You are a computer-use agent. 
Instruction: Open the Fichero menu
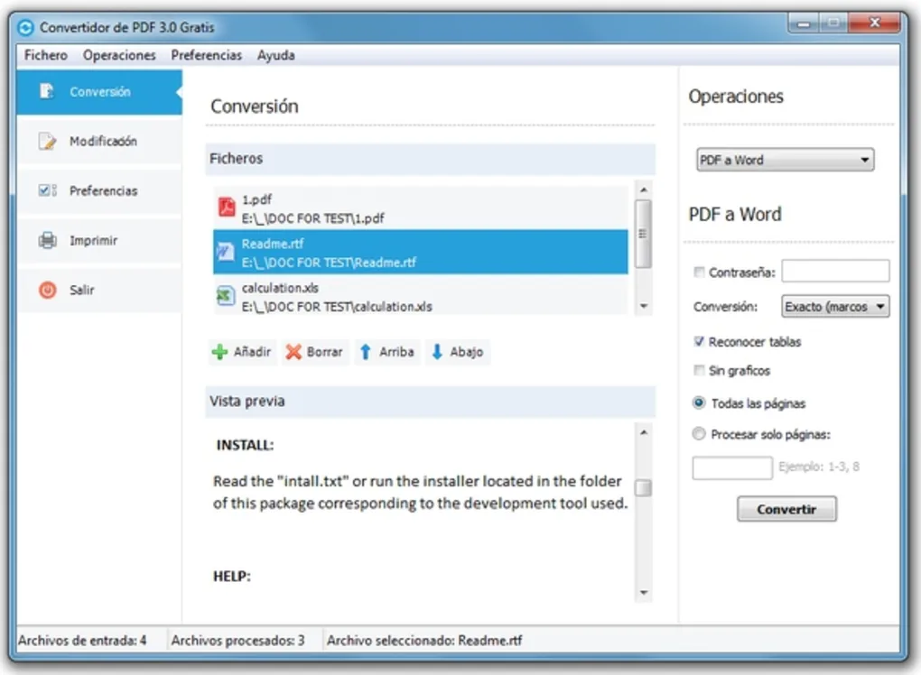click(45, 55)
